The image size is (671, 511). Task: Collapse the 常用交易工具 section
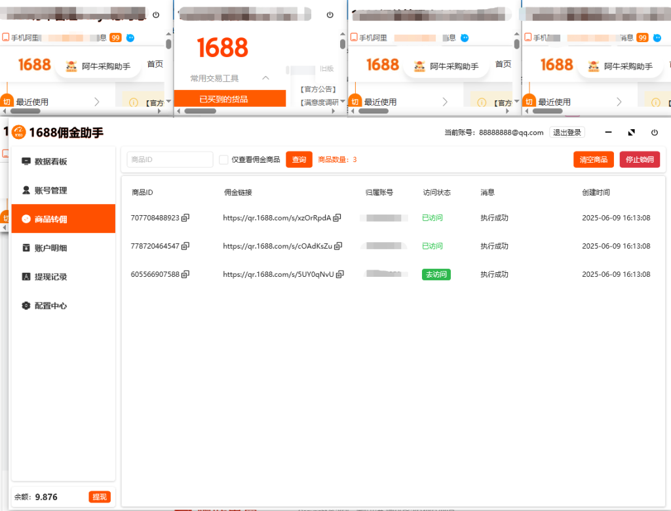tap(265, 78)
